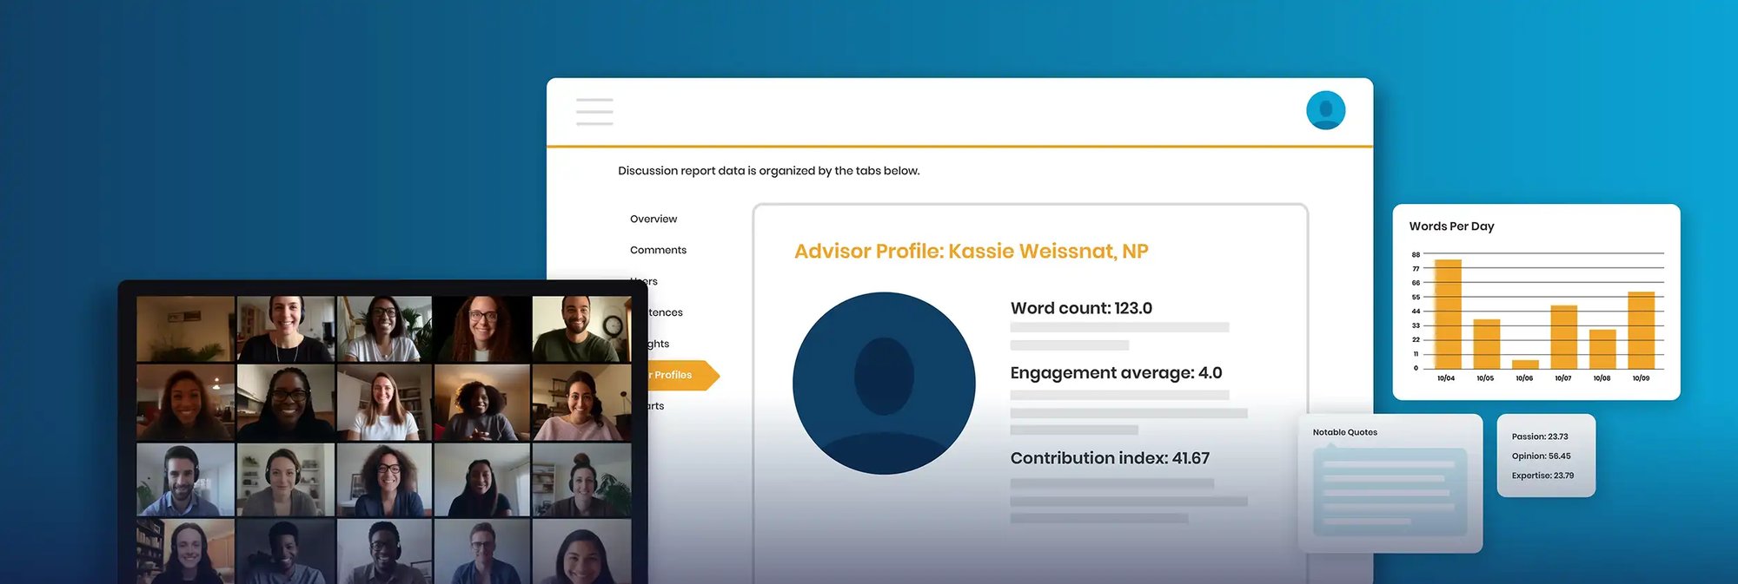Click the video tile with wall clock

pyautogui.click(x=581, y=329)
